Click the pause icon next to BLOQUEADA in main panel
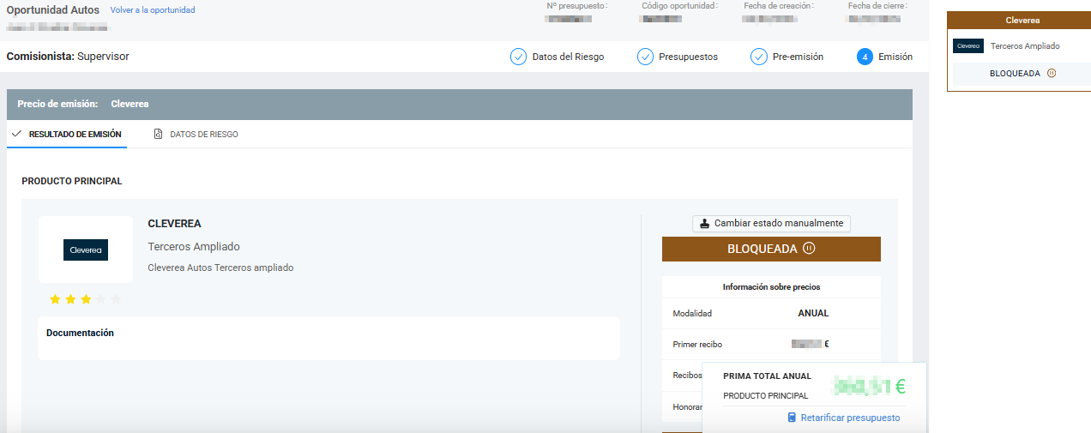1091x433 pixels. 809,250
